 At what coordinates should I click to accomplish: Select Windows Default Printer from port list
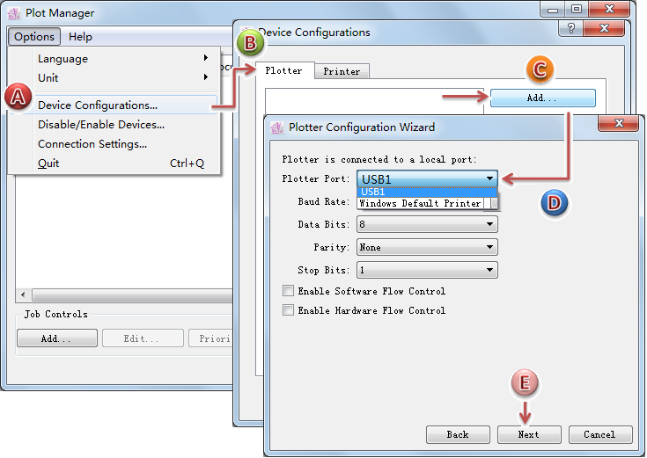421,204
